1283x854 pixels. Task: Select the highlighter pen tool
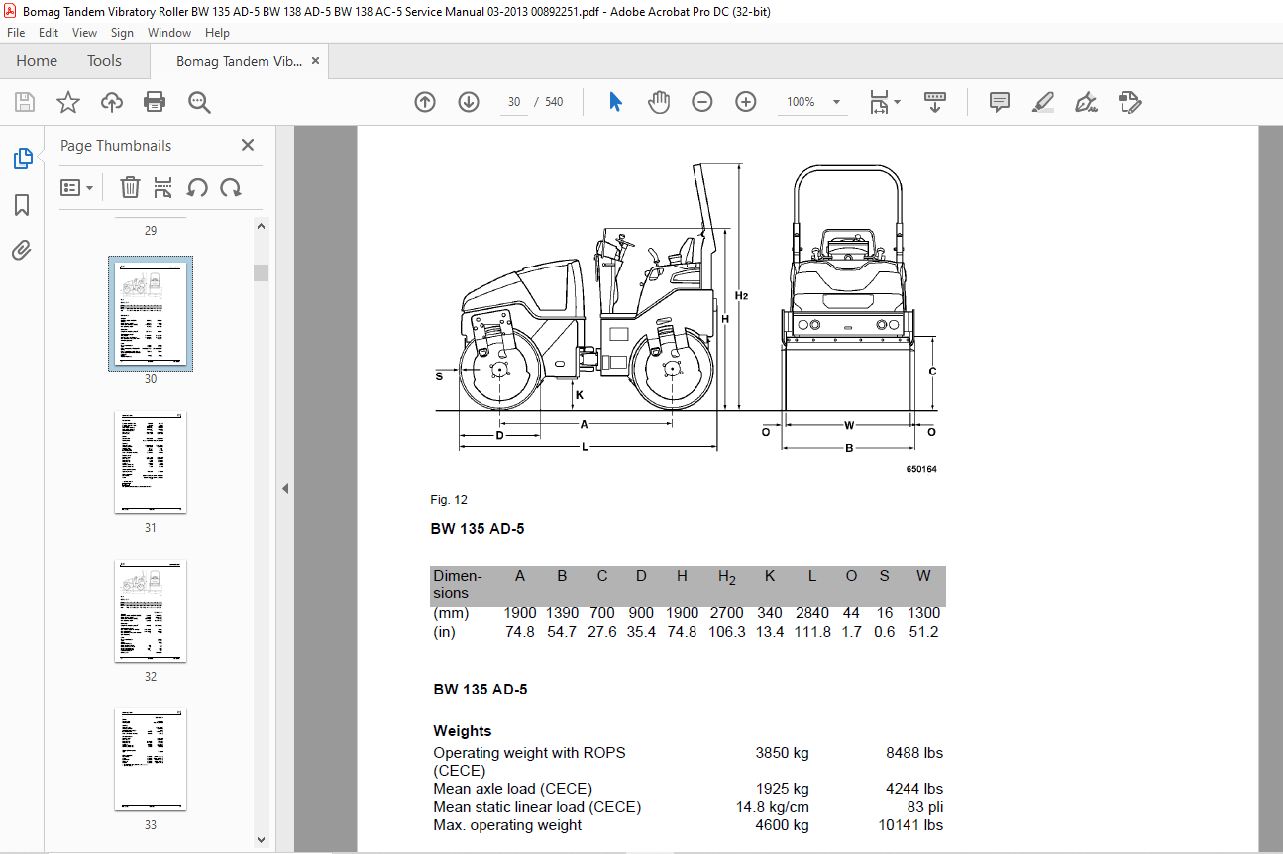(1042, 102)
